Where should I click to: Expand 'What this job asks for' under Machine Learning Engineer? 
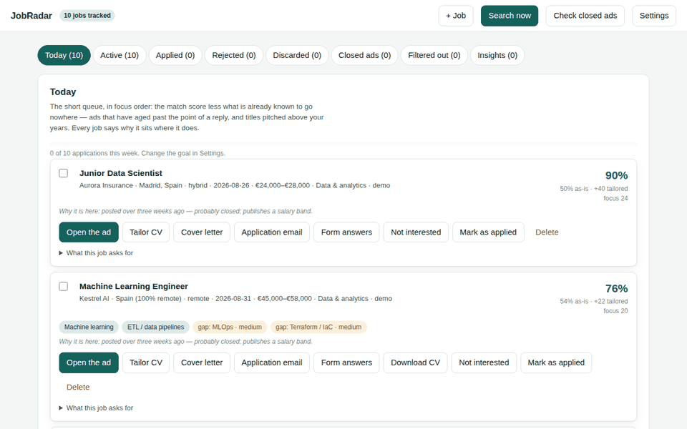point(96,408)
